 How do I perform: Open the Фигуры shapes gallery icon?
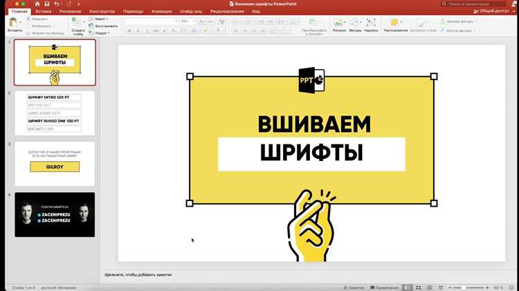tap(355, 24)
